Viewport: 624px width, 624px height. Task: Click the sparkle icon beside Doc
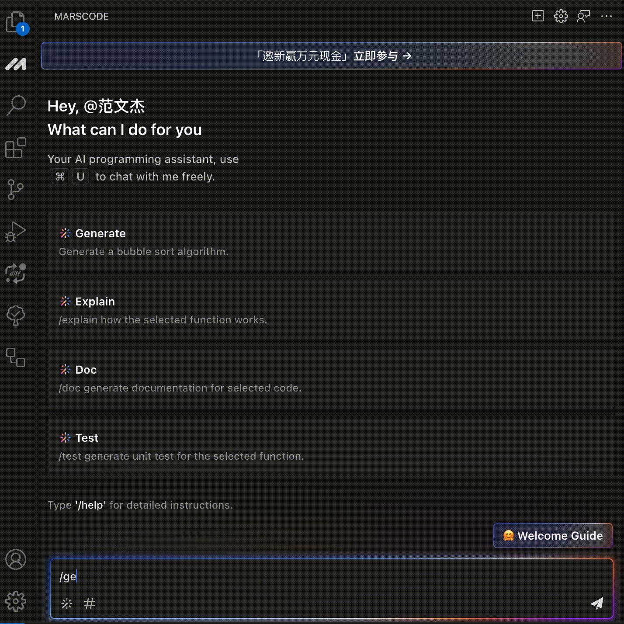[x=65, y=370]
